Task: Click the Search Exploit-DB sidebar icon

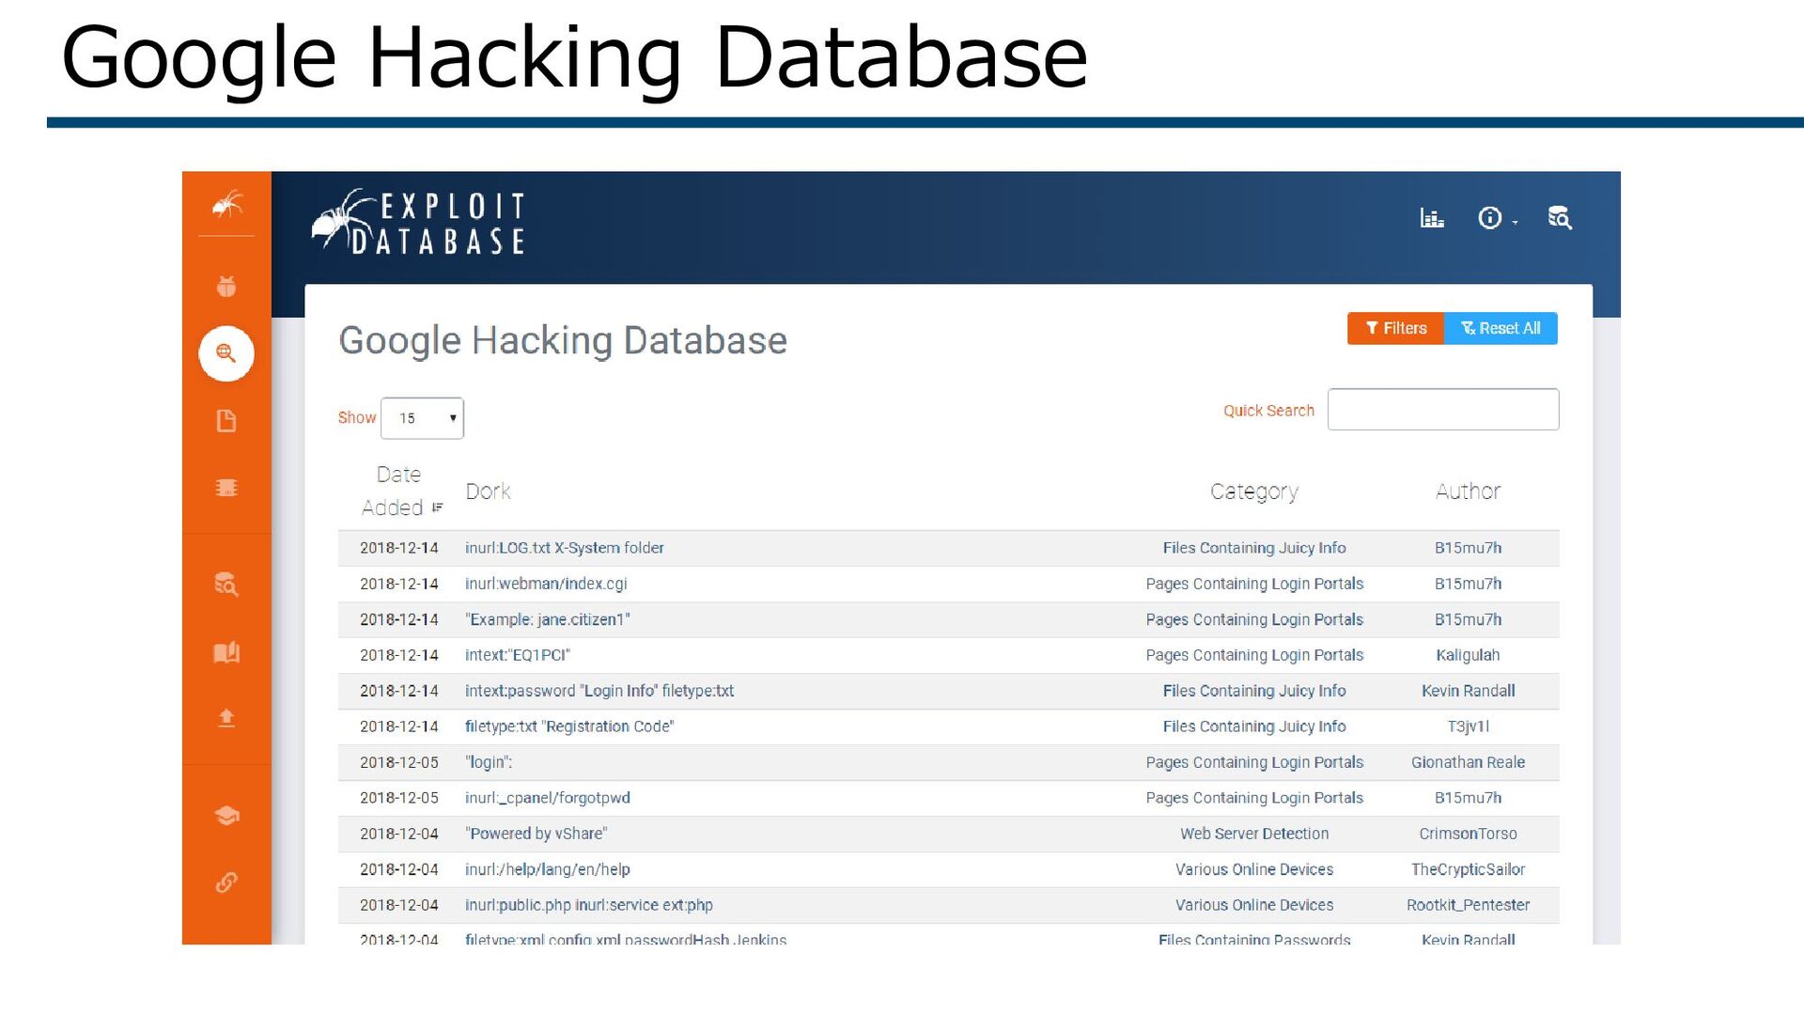Action: [x=226, y=585]
